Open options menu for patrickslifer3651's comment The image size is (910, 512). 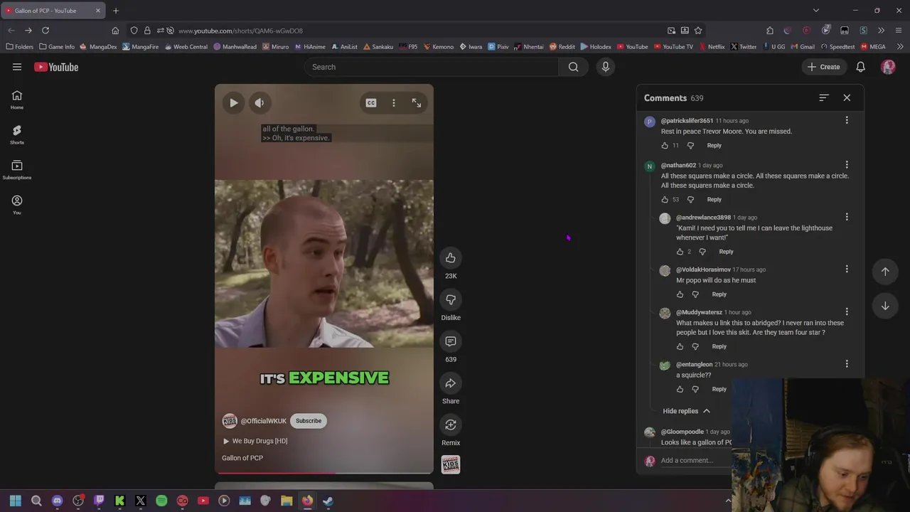click(x=847, y=120)
